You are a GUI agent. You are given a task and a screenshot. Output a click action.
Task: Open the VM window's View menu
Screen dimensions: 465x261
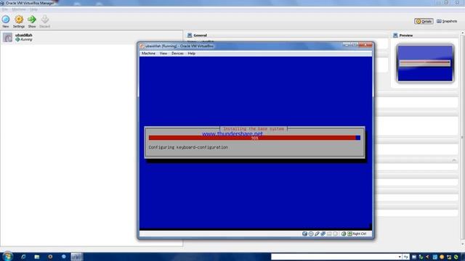163,54
